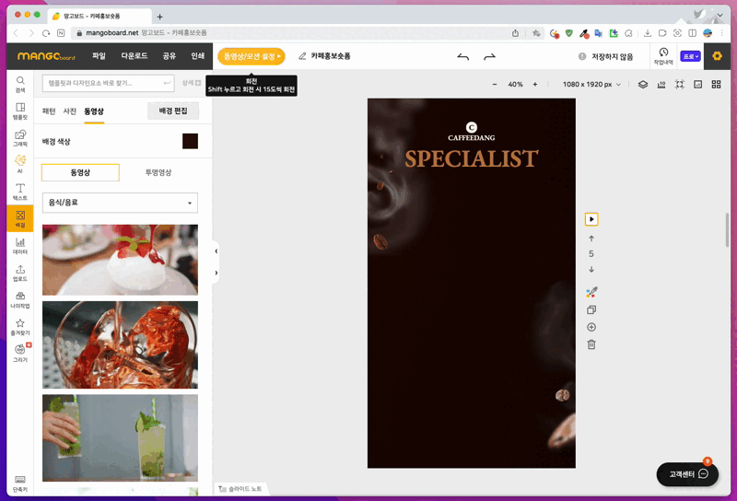Viewport: 737px width, 501px height.
Task: Open a new browser tab
Action: [159, 17]
